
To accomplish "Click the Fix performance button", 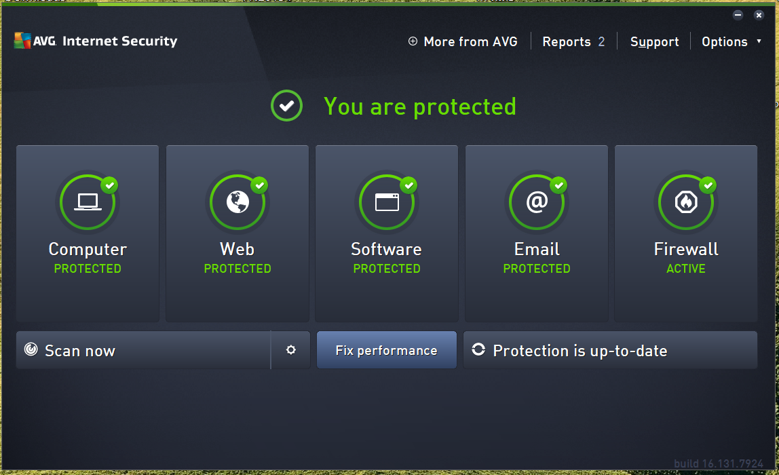I will [386, 350].
